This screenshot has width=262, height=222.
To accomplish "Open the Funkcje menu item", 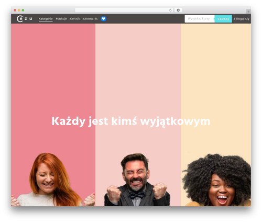I will pos(61,19).
